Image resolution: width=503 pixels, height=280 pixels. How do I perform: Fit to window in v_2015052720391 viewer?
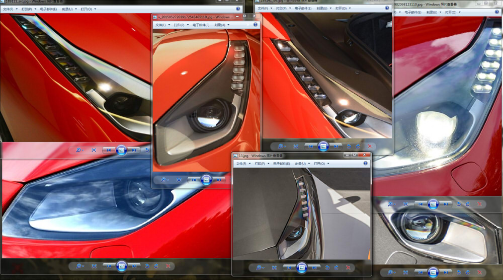point(179,180)
